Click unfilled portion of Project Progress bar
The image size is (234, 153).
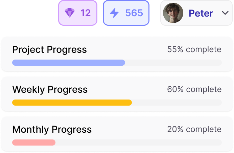(173, 63)
